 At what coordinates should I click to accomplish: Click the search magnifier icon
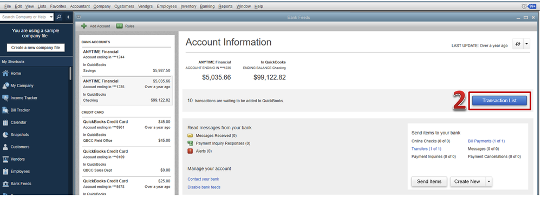pos(59,17)
